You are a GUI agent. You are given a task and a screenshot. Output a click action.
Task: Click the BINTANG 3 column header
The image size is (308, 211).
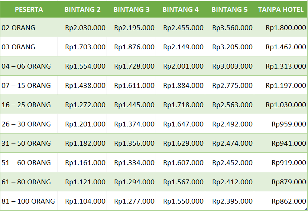tap(132, 10)
